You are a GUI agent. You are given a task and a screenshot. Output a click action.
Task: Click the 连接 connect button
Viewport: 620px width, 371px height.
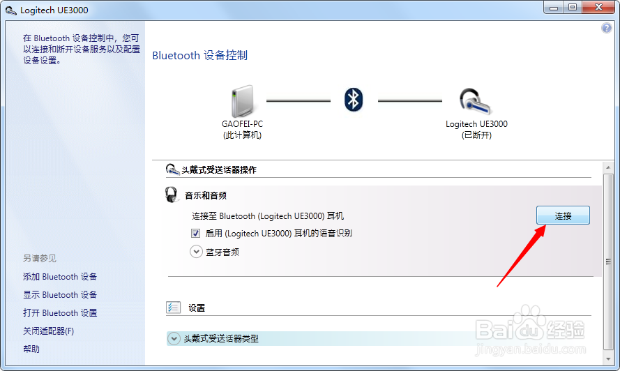563,215
